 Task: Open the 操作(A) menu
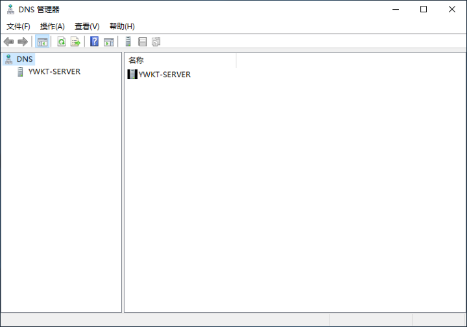click(x=52, y=27)
